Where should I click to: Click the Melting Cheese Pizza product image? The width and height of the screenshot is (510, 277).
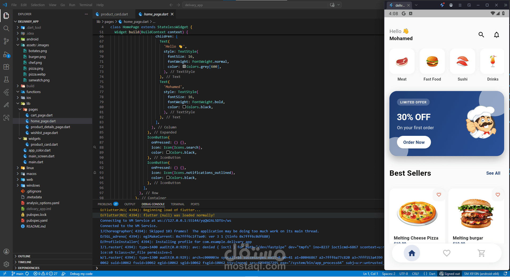pos(417,213)
